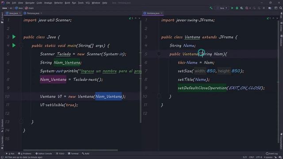Click the window layout icon beside the search icon

276,8
